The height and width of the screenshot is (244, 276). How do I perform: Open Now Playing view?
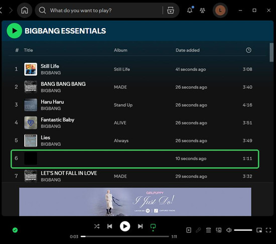[189, 230]
